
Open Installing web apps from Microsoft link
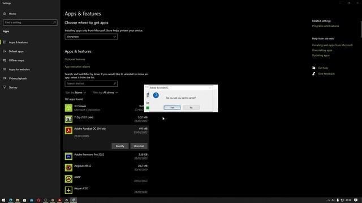pos(332,45)
